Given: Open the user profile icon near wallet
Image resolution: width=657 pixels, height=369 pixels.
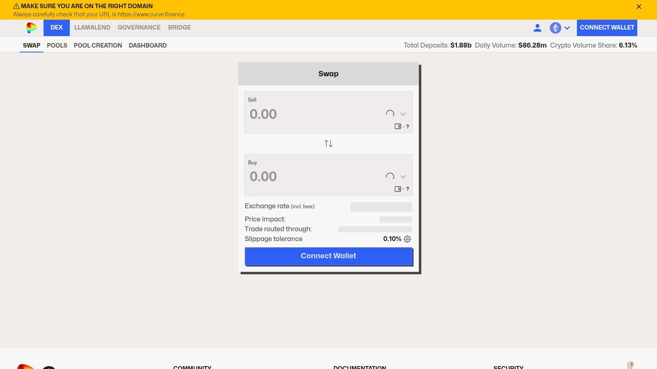Looking at the screenshot, I should click(538, 28).
